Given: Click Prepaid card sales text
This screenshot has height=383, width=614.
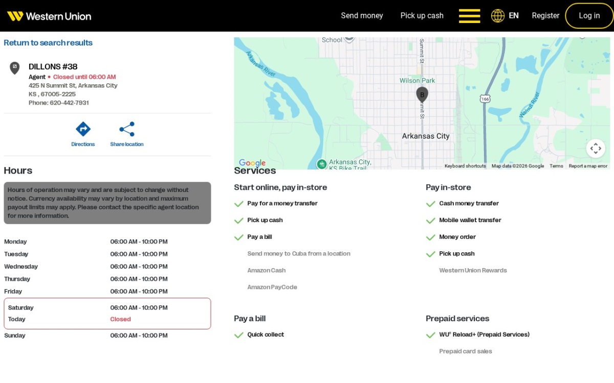Looking at the screenshot, I should tap(466, 351).
